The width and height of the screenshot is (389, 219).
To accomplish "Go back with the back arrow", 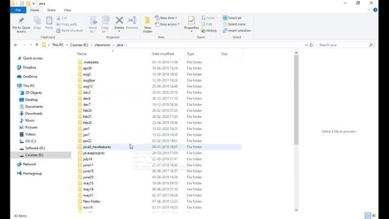I will (x=16, y=45).
